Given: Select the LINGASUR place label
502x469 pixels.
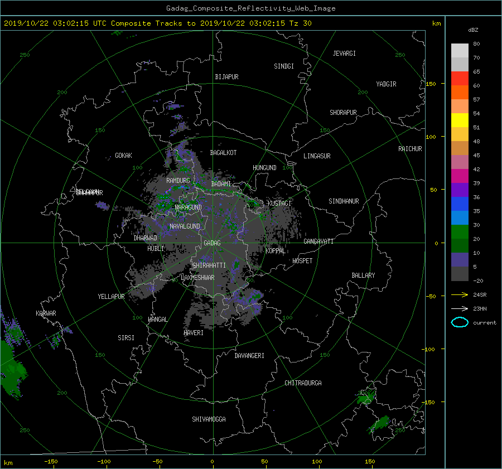Looking at the screenshot, I should pos(317,156).
